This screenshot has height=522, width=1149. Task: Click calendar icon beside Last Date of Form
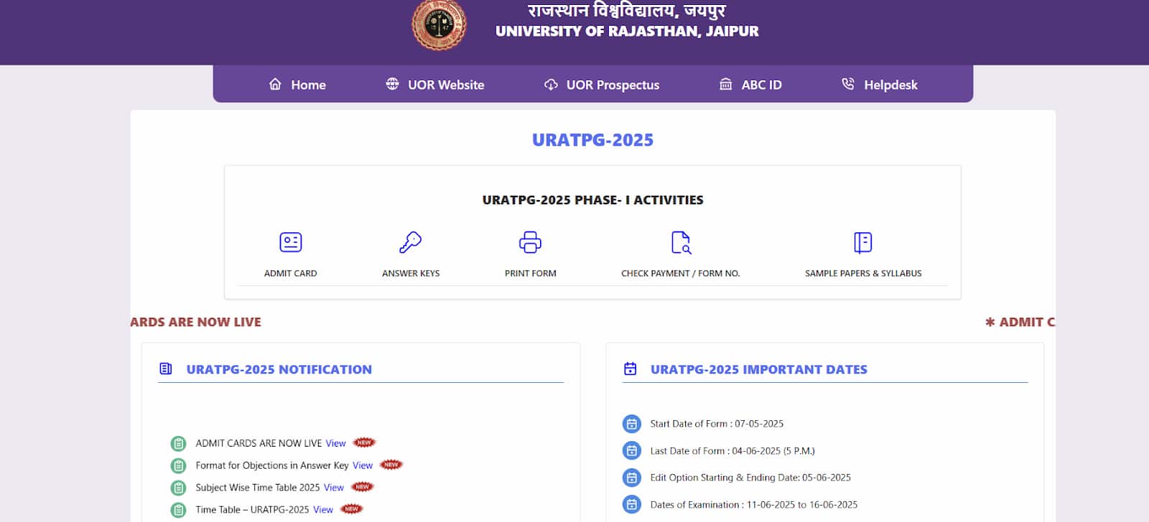pos(632,451)
